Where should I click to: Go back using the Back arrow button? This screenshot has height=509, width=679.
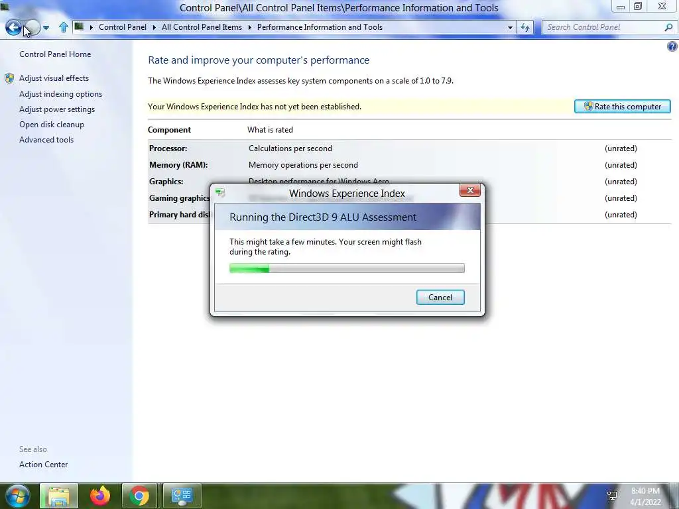click(13, 27)
